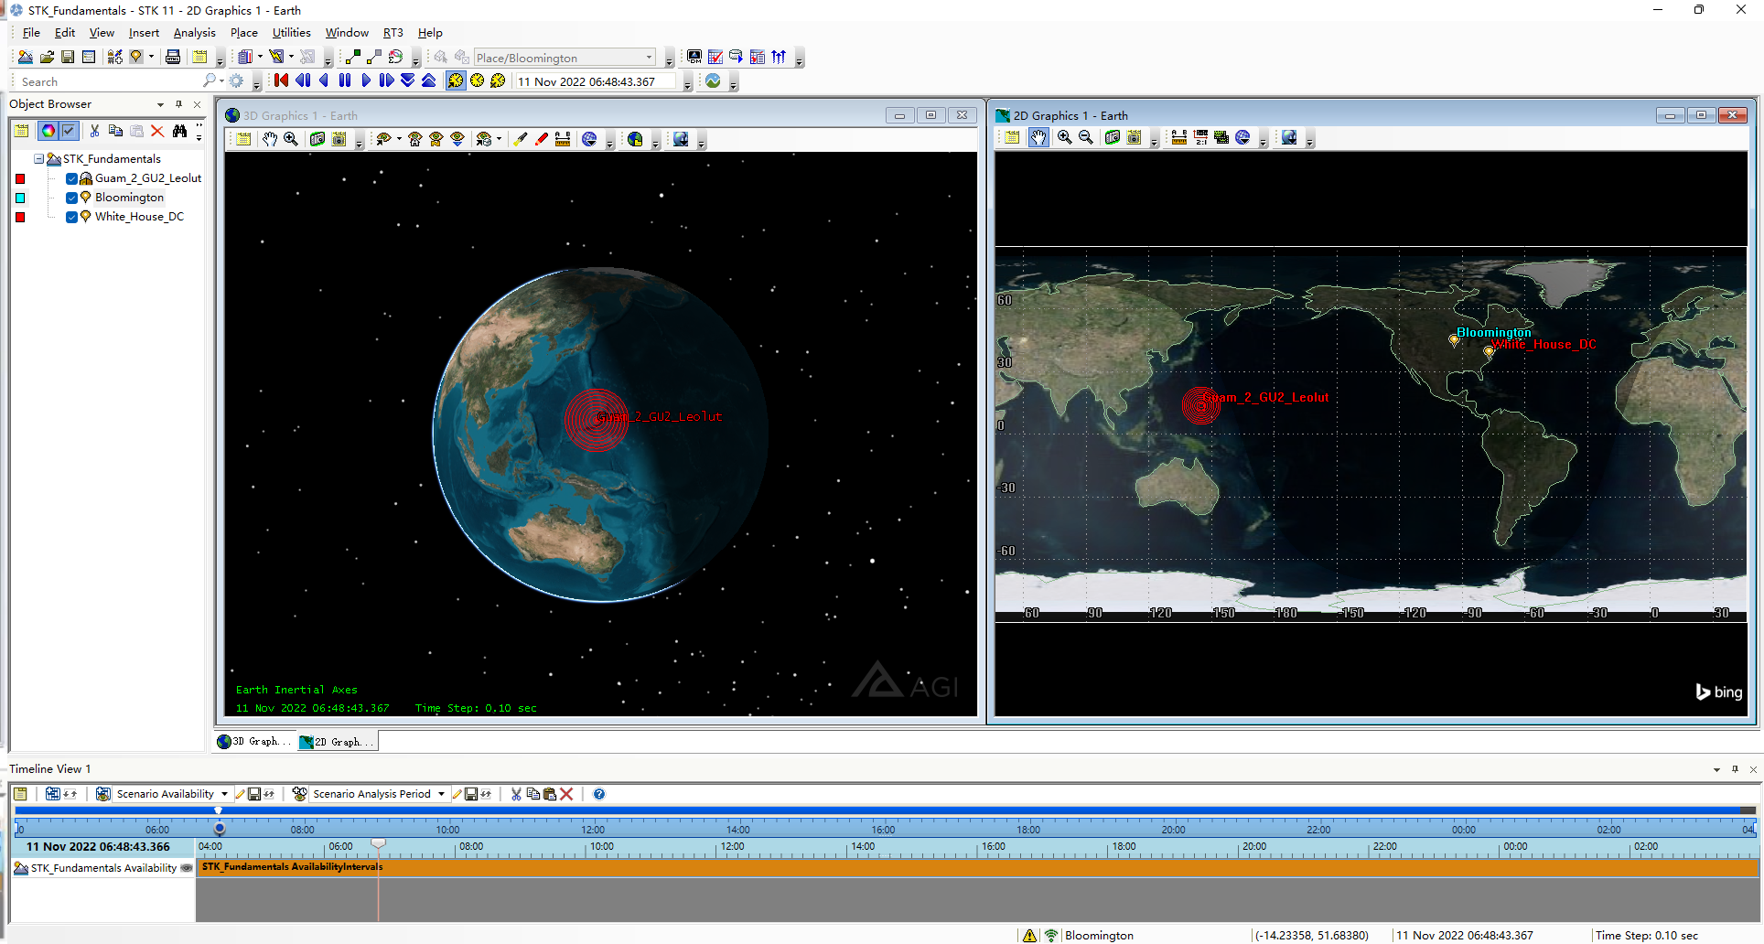Click the timeline help question mark icon
This screenshot has height=944, width=1764.
(x=599, y=794)
